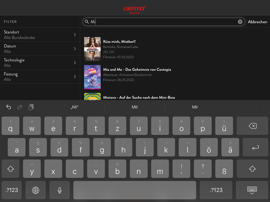Tap the return key
Screen dimensions: 270x202
(x=255, y=147)
